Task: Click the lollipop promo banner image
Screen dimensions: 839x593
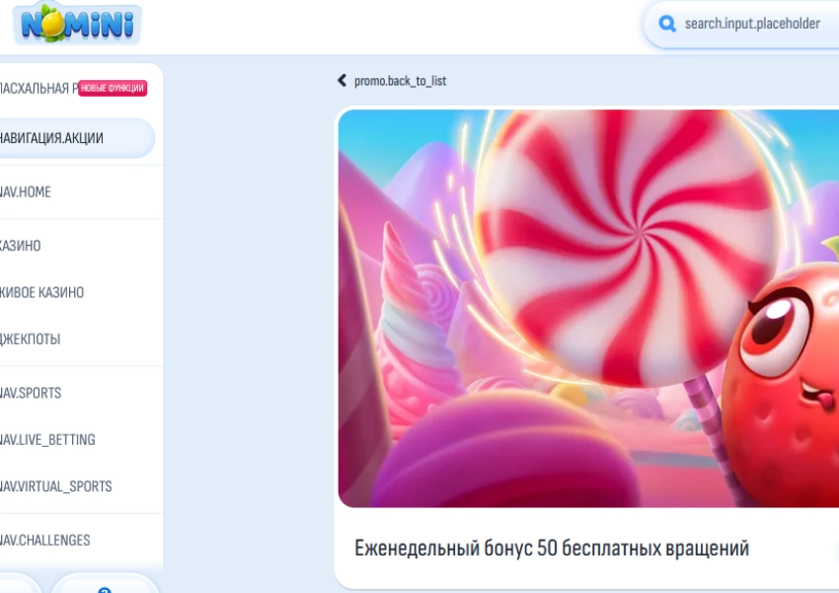Action: [588, 309]
